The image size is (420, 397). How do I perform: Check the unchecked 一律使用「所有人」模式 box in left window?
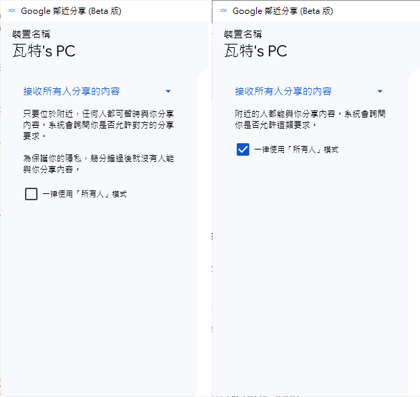click(x=31, y=194)
